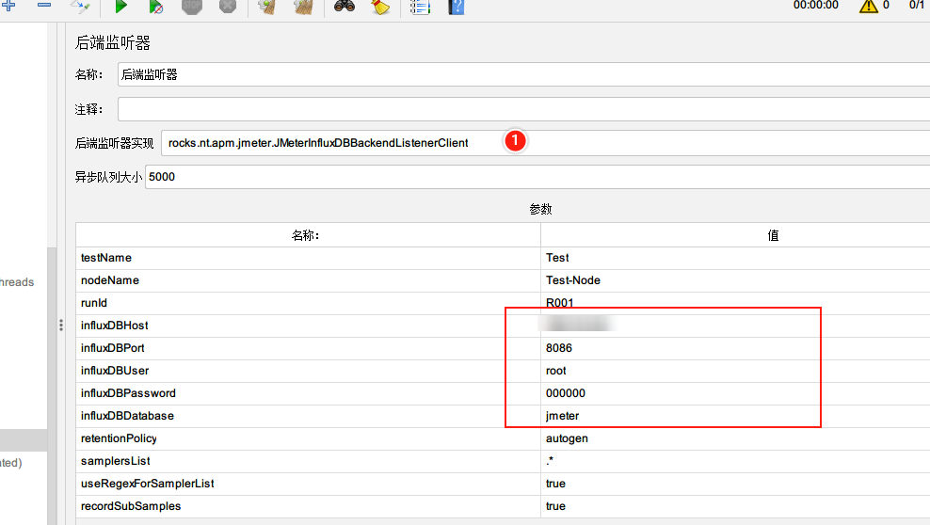Select the retentionPolicy parameter name cell
Viewport: 930px width, 525px height.
[308, 438]
